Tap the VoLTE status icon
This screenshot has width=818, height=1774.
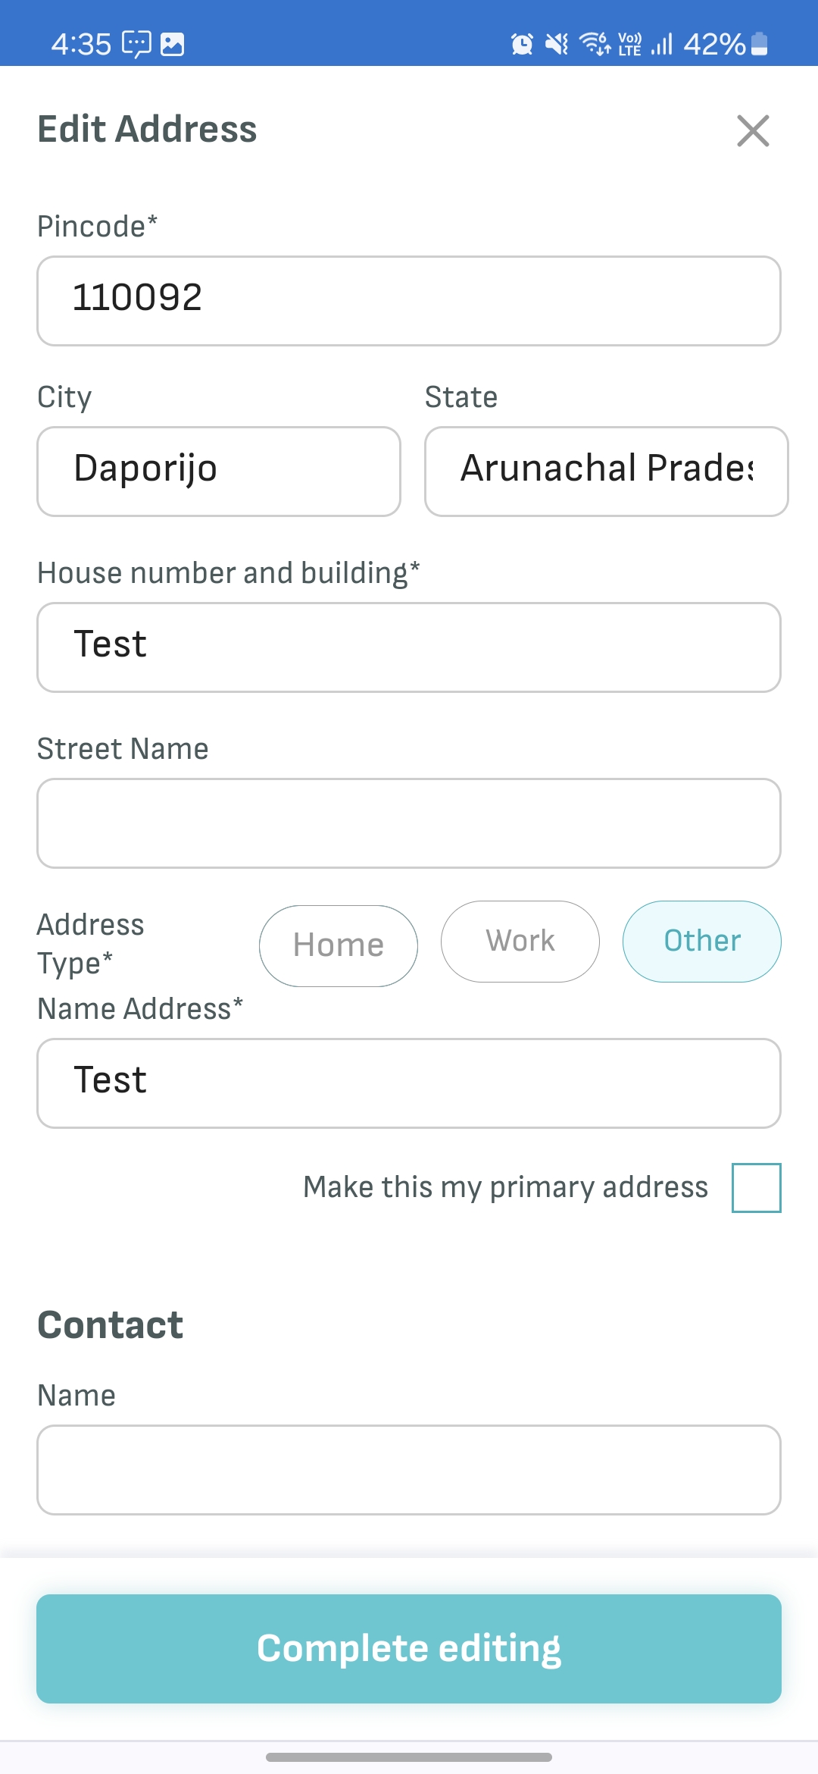click(630, 45)
